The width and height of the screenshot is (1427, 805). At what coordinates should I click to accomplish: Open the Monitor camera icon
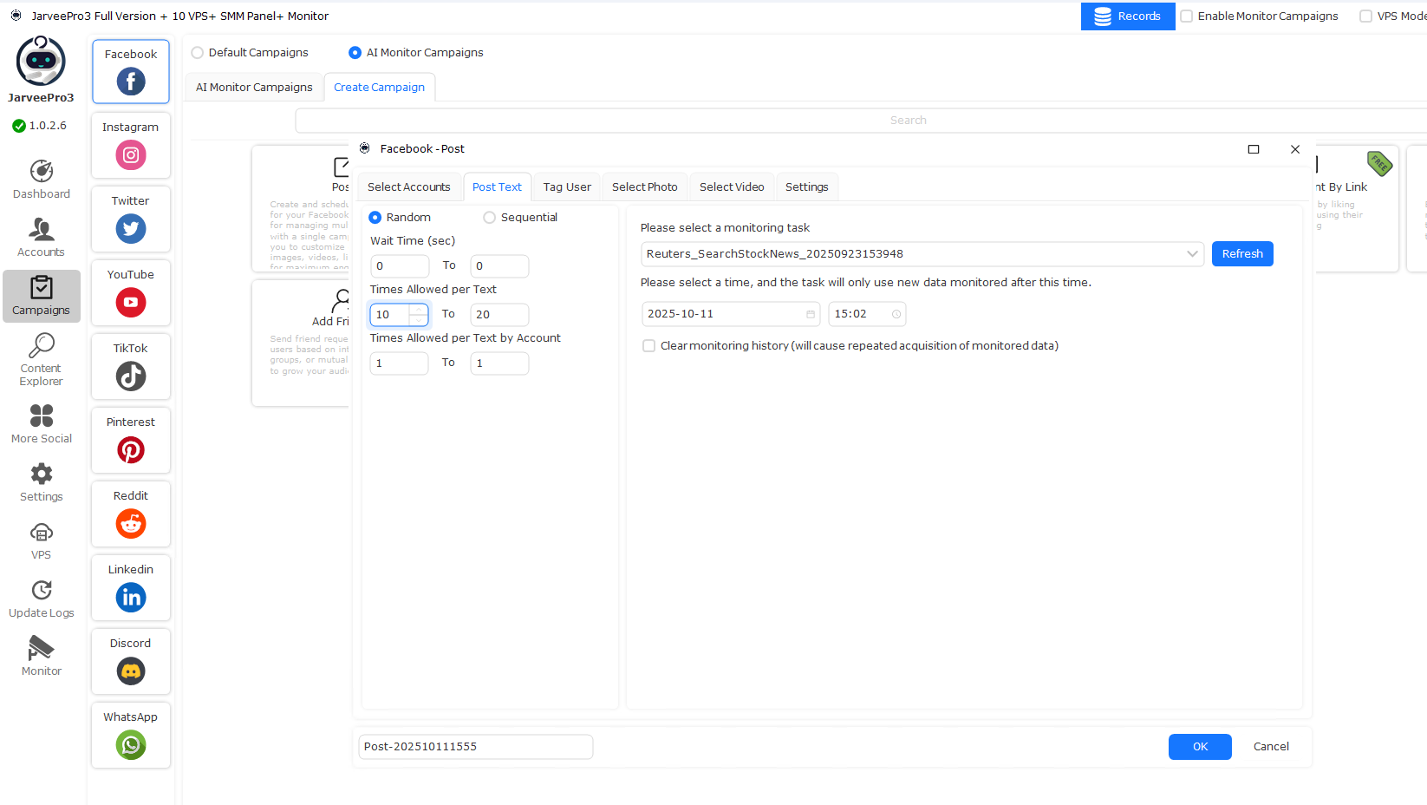[41, 649]
